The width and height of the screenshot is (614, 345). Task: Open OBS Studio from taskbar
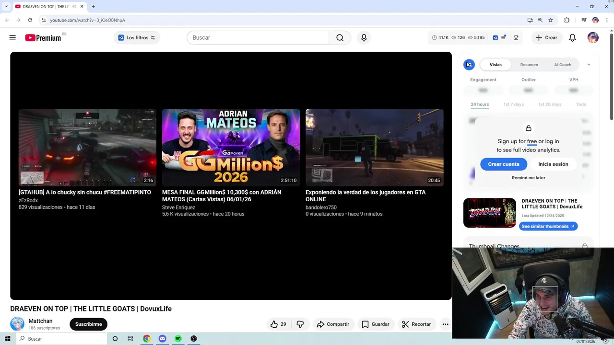click(194, 339)
